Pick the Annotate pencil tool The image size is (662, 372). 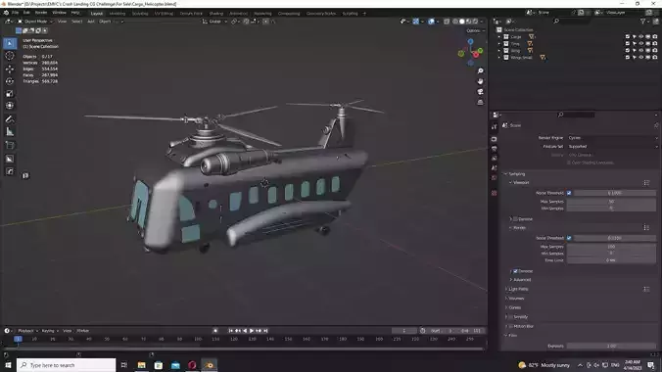click(10, 119)
